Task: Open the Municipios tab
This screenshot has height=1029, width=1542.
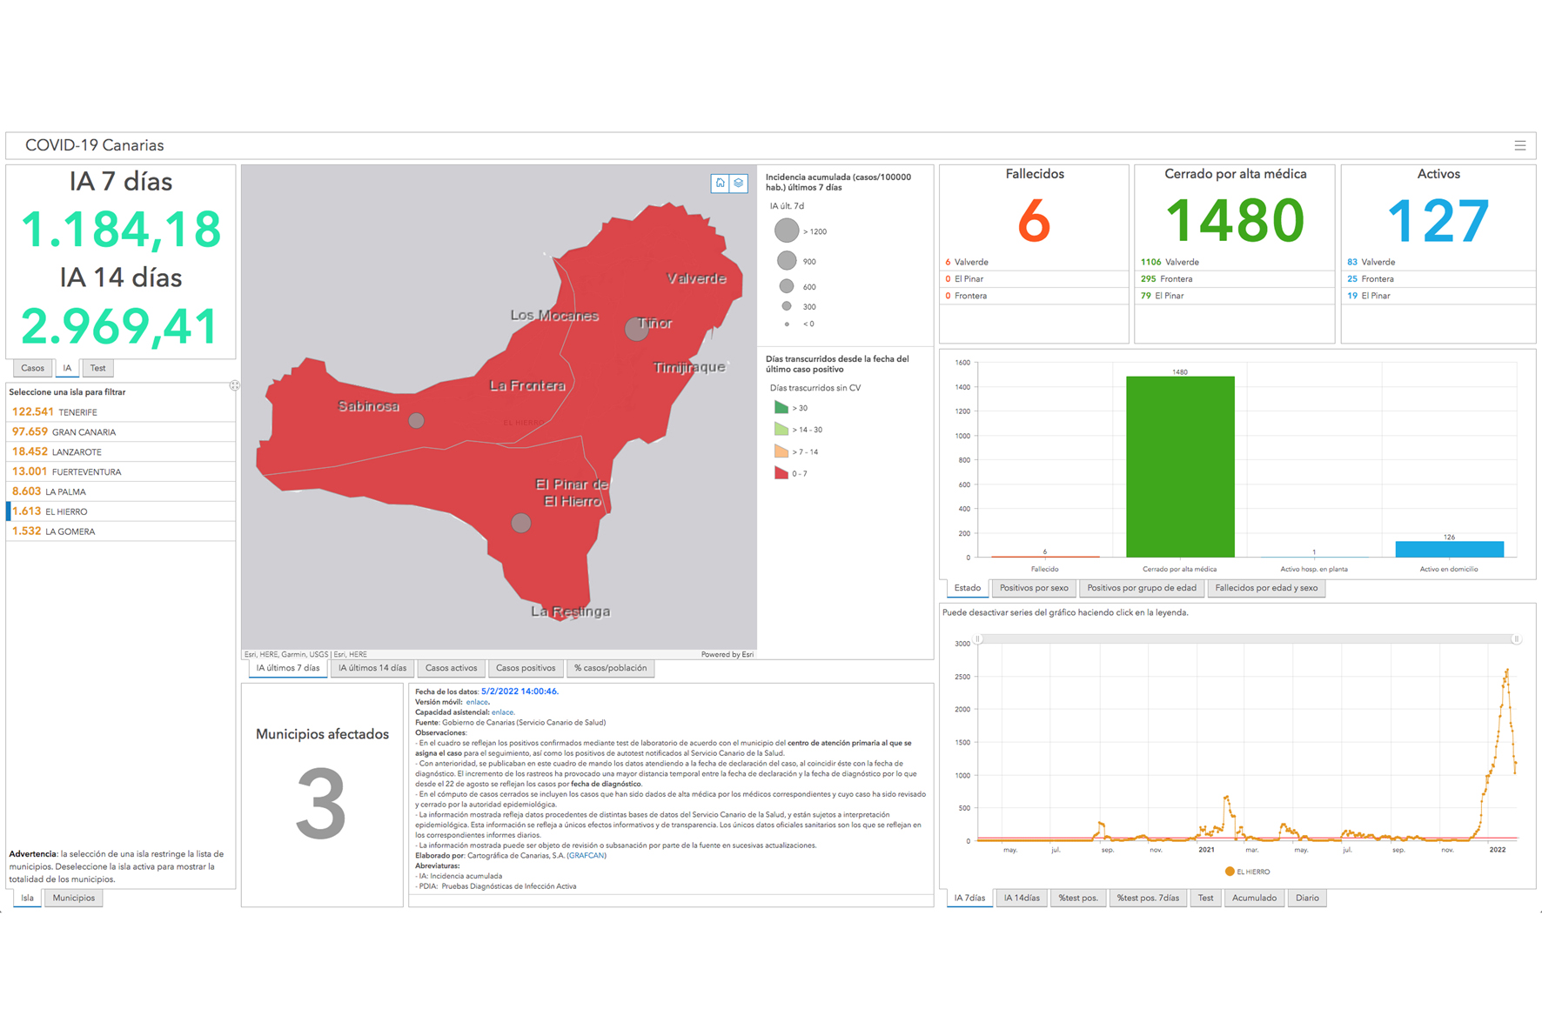Action: (x=73, y=899)
